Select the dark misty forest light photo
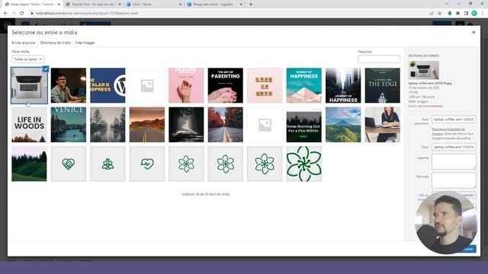 click(186, 125)
